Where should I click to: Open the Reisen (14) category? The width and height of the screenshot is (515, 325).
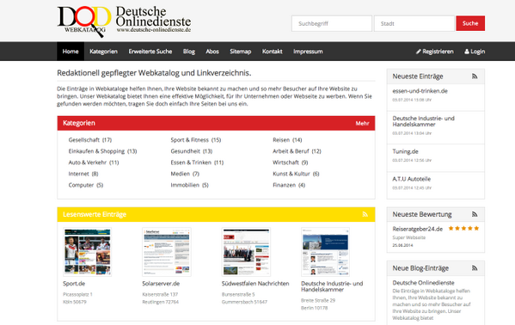point(287,140)
